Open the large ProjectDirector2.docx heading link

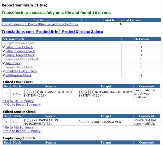(52, 31)
